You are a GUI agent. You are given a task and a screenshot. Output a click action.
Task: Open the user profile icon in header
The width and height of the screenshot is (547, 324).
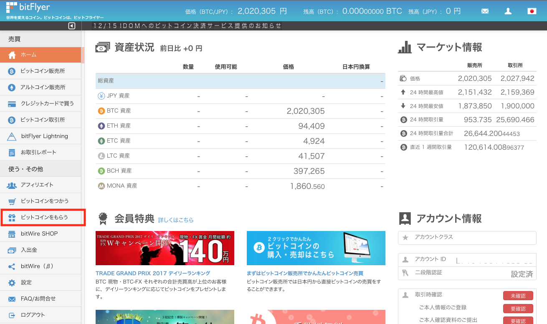point(508,11)
